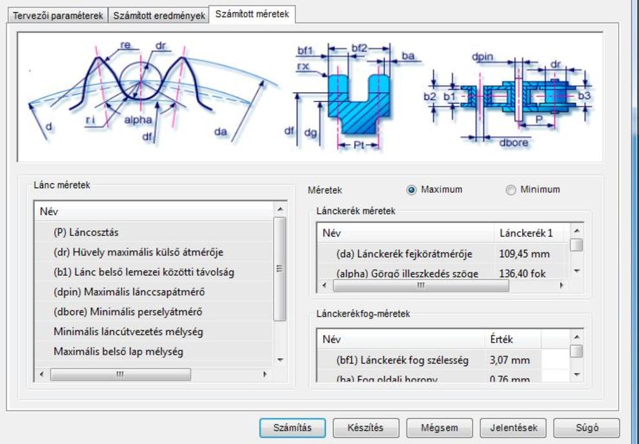The height and width of the screenshot is (444, 639).
Task: Click down arrow in Lánckerékfog-méretek scrollbar
Action: click(577, 374)
